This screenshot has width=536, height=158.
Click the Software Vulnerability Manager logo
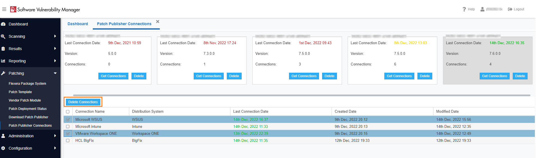(13, 10)
